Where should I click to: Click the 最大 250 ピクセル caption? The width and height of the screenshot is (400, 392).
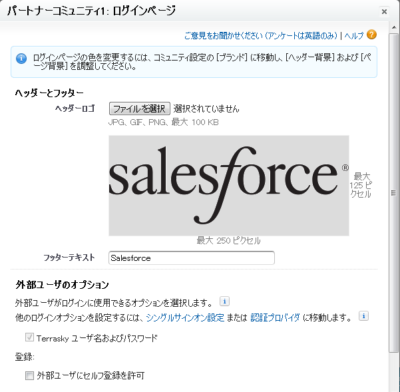(x=228, y=240)
